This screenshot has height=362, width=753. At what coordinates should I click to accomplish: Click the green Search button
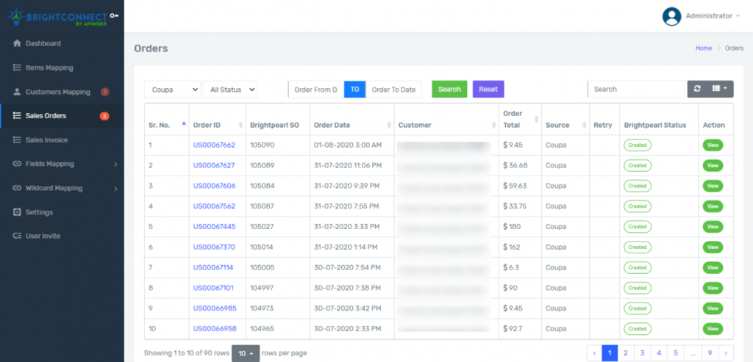pos(449,89)
